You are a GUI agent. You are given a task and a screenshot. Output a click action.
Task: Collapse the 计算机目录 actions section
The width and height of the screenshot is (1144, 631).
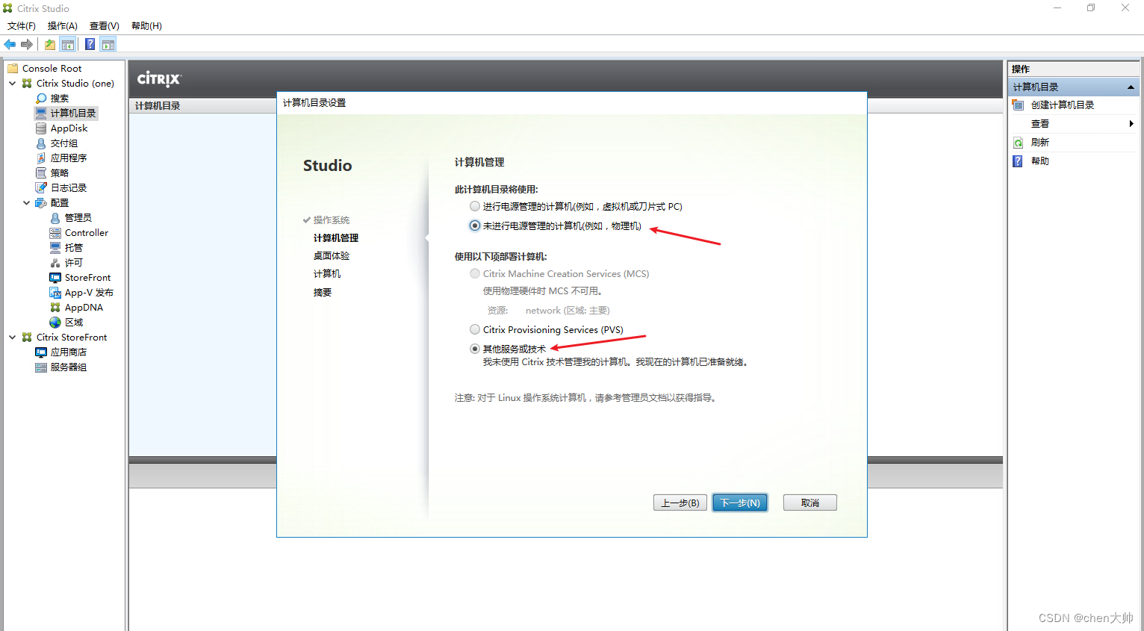[1131, 87]
